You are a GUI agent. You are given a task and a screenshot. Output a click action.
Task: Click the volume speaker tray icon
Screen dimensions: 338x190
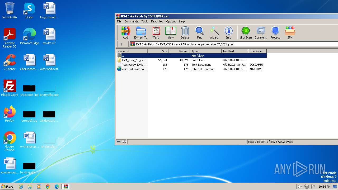tap(300, 187)
